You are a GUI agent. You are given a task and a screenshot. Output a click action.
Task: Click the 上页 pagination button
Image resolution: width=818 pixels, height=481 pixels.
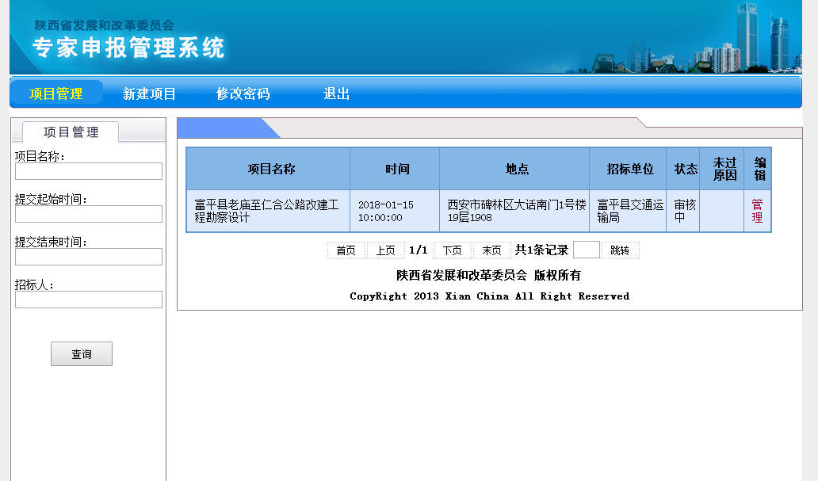pos(385,250)
